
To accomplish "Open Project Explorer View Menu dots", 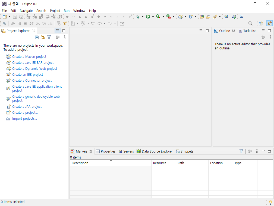I will (x=65, y=37).
